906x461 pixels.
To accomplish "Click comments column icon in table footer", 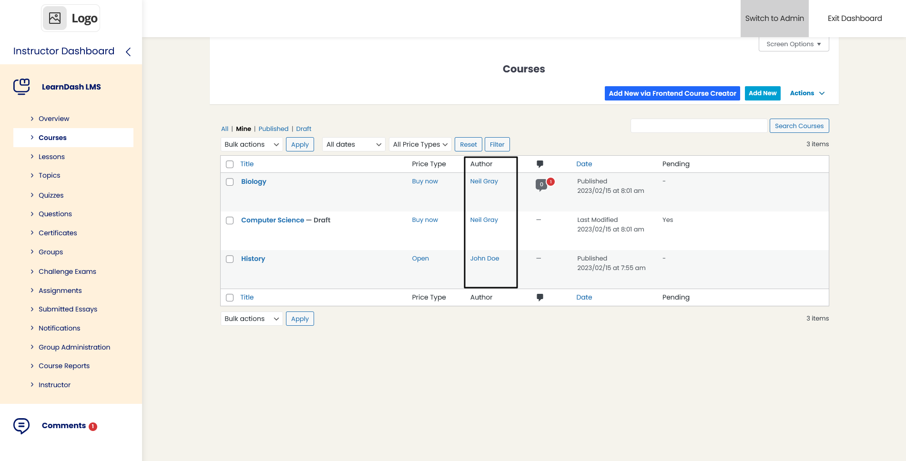I will pyautogui.click(x=540, y=297).
